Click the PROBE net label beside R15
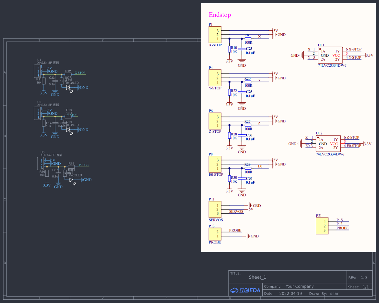The width and height of the screenshot is (379, 303). 84,165
